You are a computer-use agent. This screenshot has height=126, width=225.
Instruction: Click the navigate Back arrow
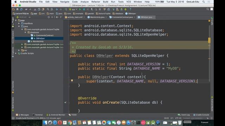point(57,9)
